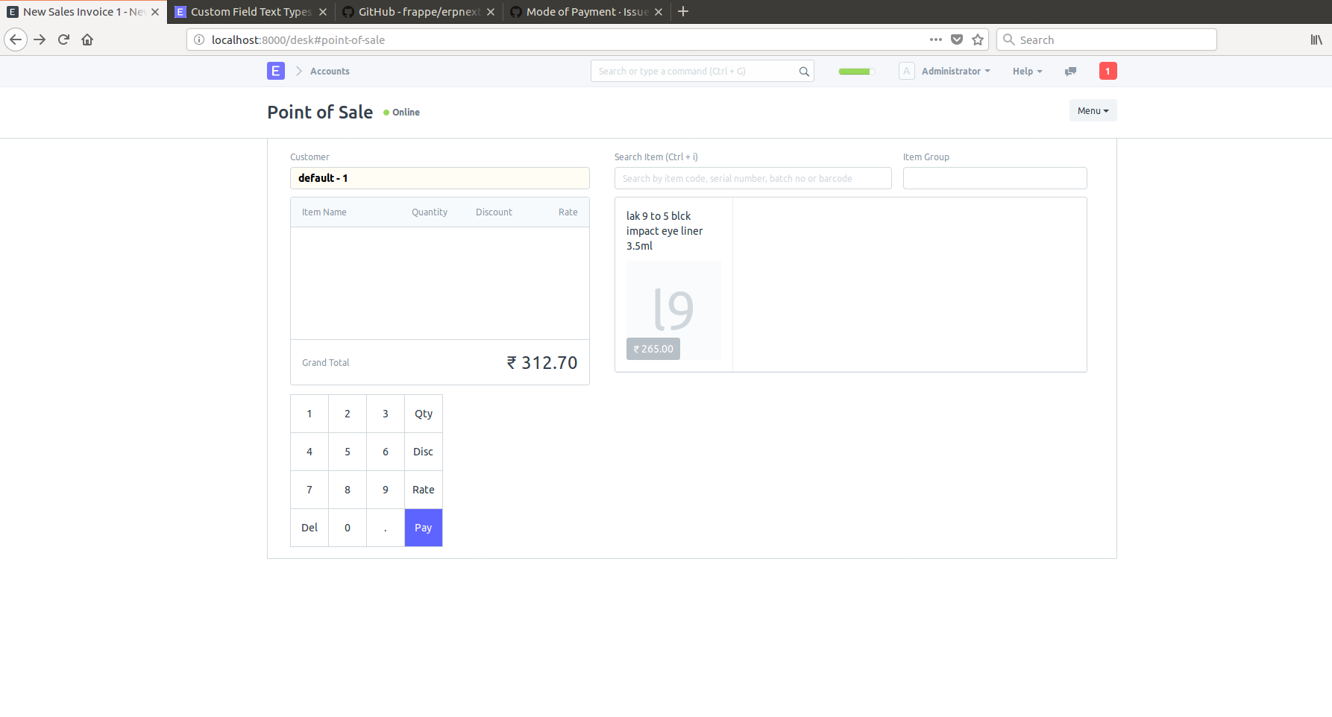Switch to the Mode of Payment tab

point(585,11)
